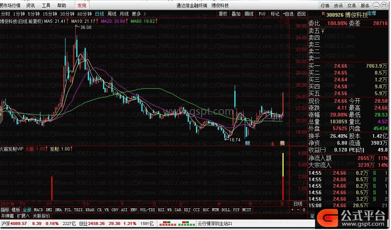Apply the RSI indicator
The image size is (391, 230).
click(x=161, y=210)
